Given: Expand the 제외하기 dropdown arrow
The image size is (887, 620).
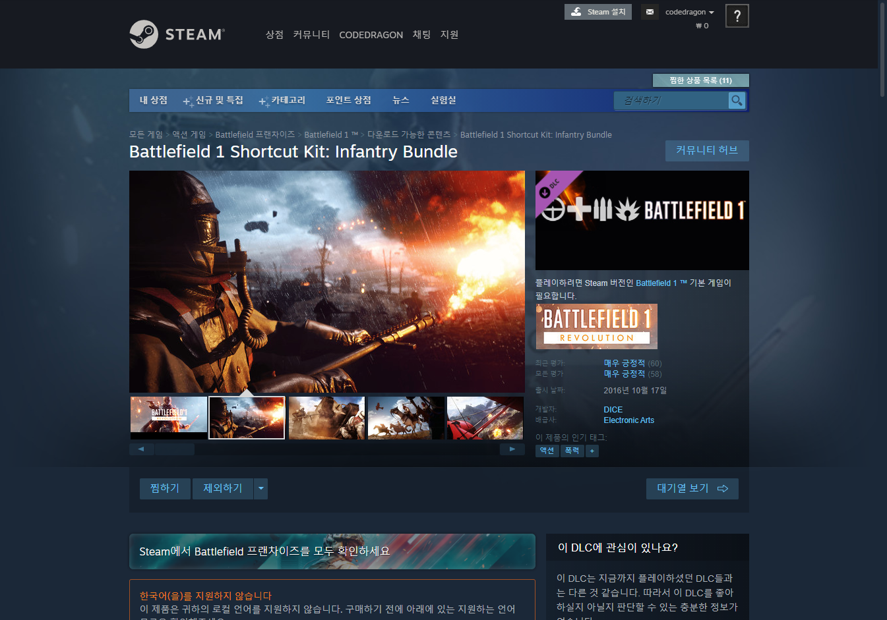Looking at the screenshot, I should tap(261, 488).
